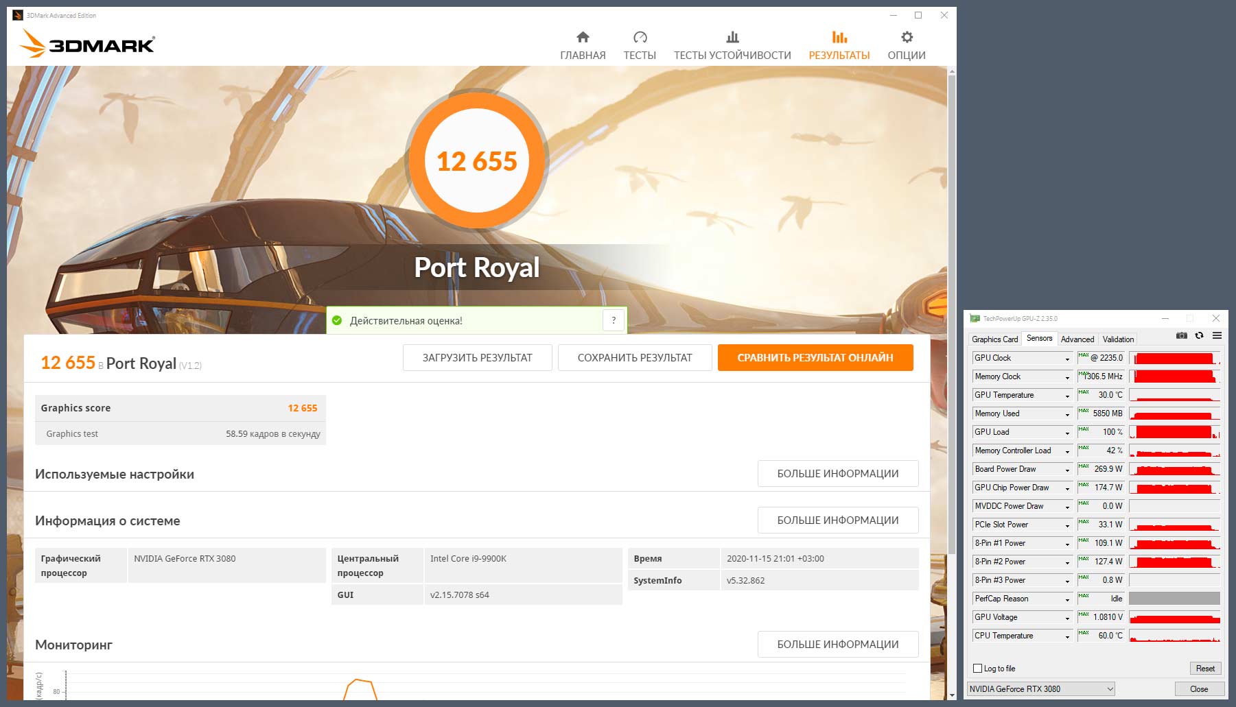Open the CPU Temperature sensor dropdown
The width and height of the screenshot is (1236, 707).
(1067, 636)
